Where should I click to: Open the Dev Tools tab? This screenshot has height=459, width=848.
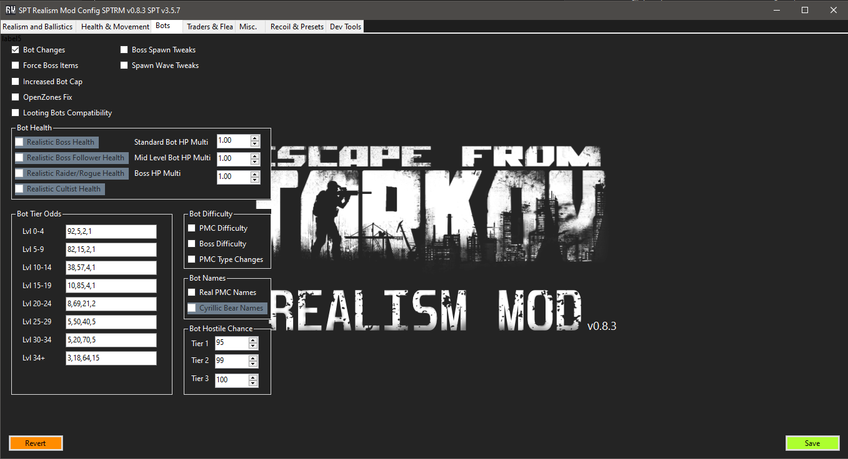346,27
